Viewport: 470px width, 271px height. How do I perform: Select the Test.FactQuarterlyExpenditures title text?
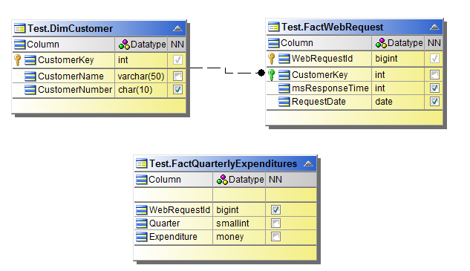(223, 163)
